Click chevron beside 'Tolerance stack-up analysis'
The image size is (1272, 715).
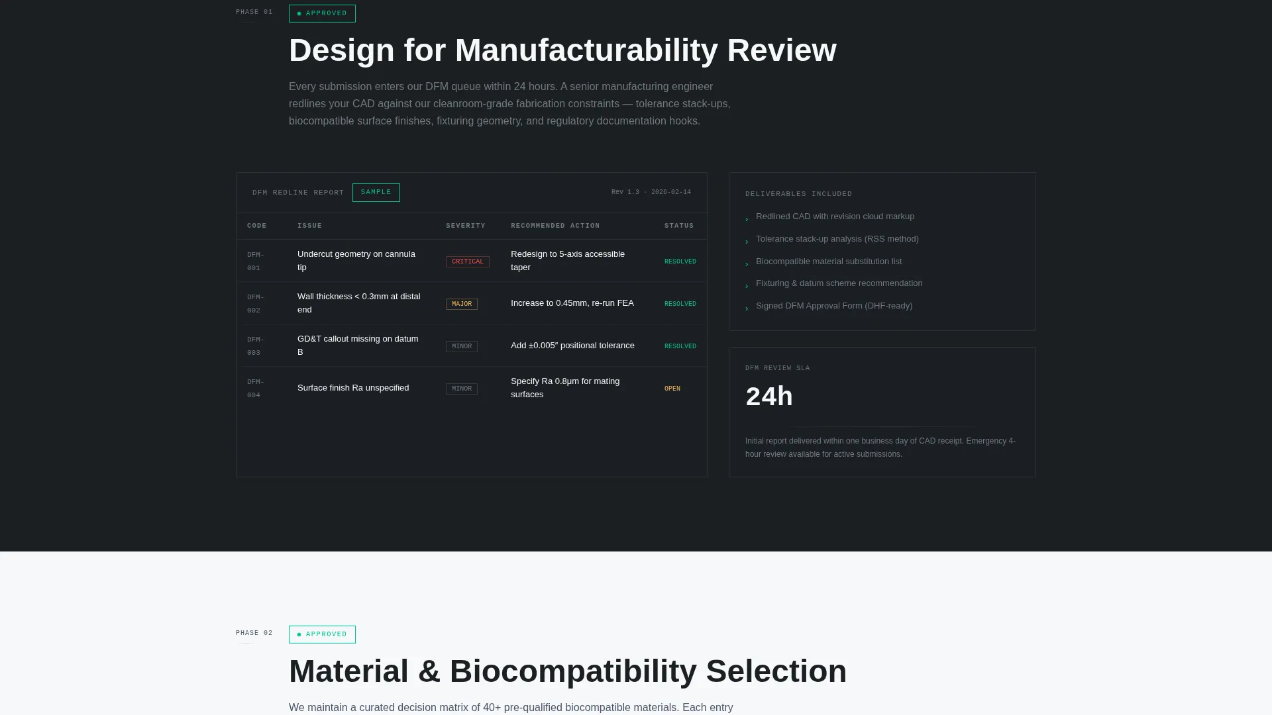[747, 242]
